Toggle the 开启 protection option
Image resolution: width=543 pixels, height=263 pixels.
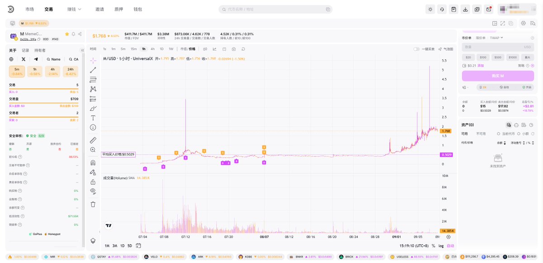coord(527,87)
